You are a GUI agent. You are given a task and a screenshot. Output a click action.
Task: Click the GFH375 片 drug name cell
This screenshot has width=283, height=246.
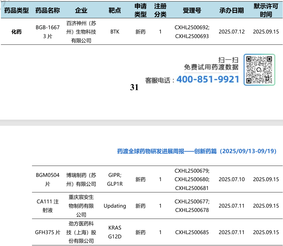(x=48, y=232)
